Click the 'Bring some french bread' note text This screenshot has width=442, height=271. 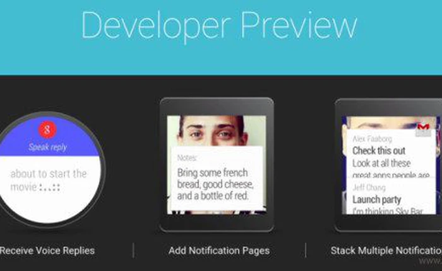[215, 184]
